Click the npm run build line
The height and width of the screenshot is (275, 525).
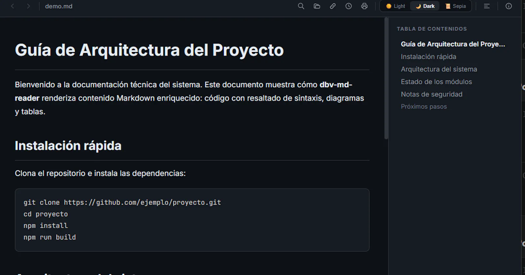[50, 237]
